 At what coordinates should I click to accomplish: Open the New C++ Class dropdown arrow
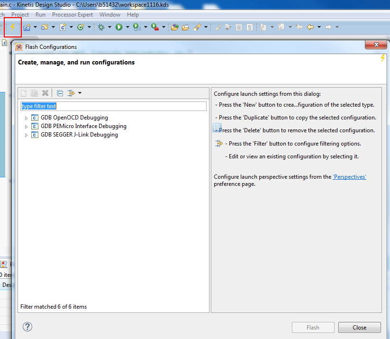pos(89,27)
